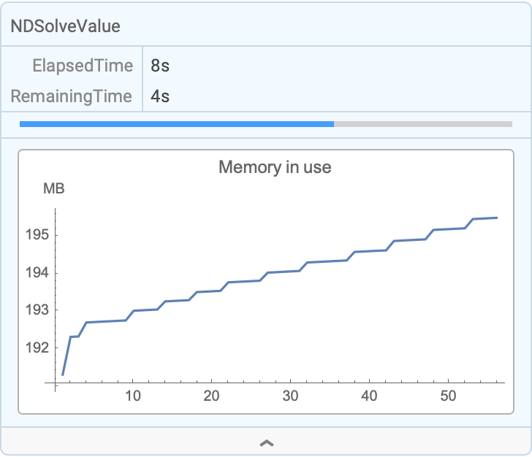
Task: Click the 194 y-axis tick label
Action: coord(37,272)
